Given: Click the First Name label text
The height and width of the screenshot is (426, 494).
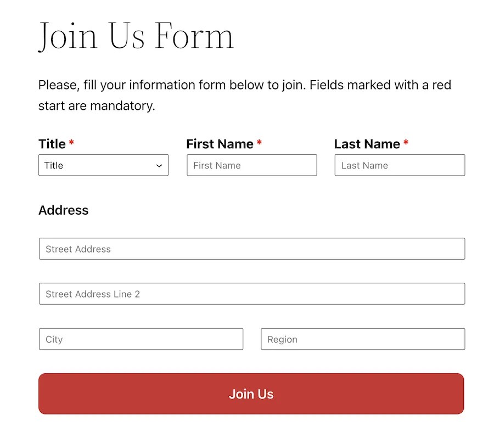Looking at the screenshot, I should [220, 144].
